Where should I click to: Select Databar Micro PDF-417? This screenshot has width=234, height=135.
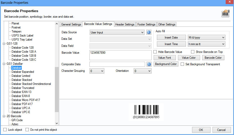[x=26, y=100]
